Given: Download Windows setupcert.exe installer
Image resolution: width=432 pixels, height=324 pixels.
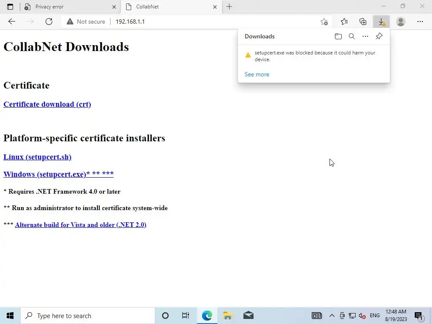Looking at the screenshot, I should point(58,174).
